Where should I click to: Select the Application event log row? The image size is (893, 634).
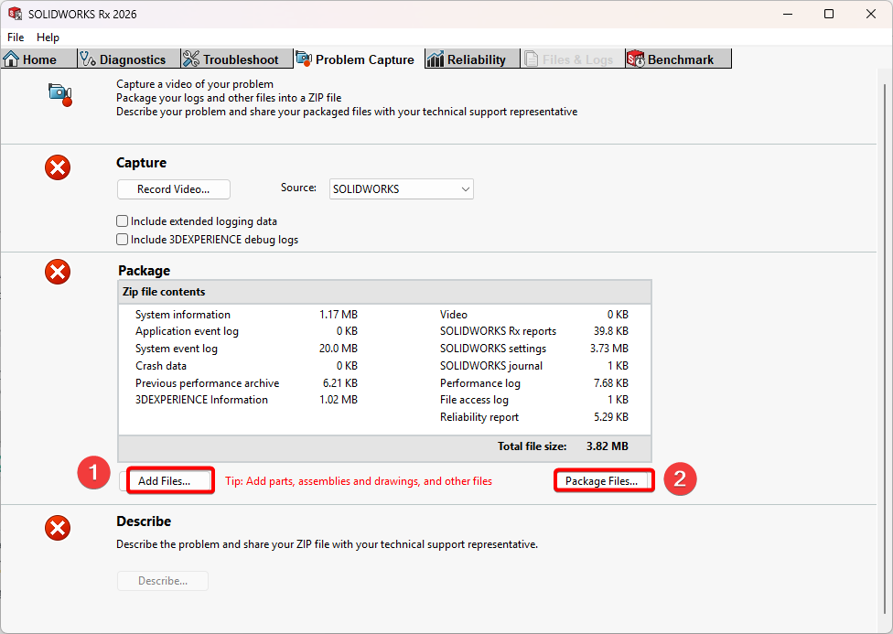point(247,331)
